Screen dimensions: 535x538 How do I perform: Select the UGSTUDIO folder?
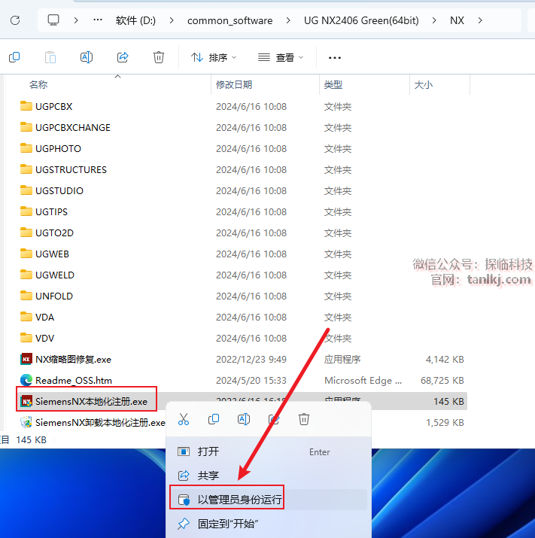[x=51, y=190]
